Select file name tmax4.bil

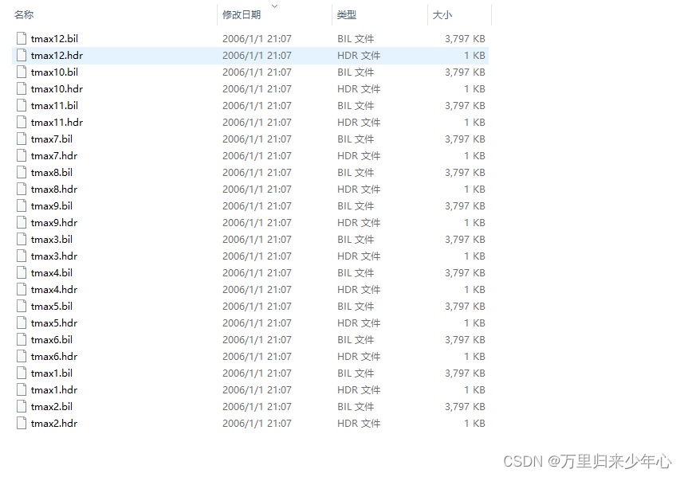[x=52, y=272]
